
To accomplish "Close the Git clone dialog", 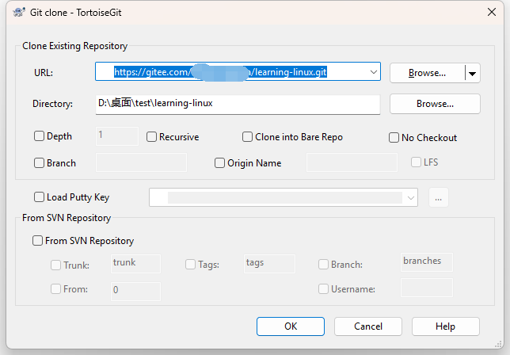I will (492, 12).
